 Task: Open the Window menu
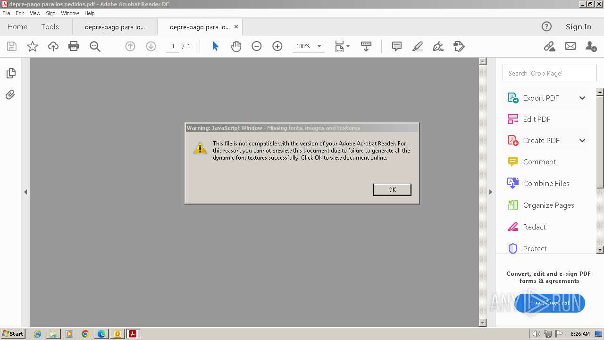[70, 13]
